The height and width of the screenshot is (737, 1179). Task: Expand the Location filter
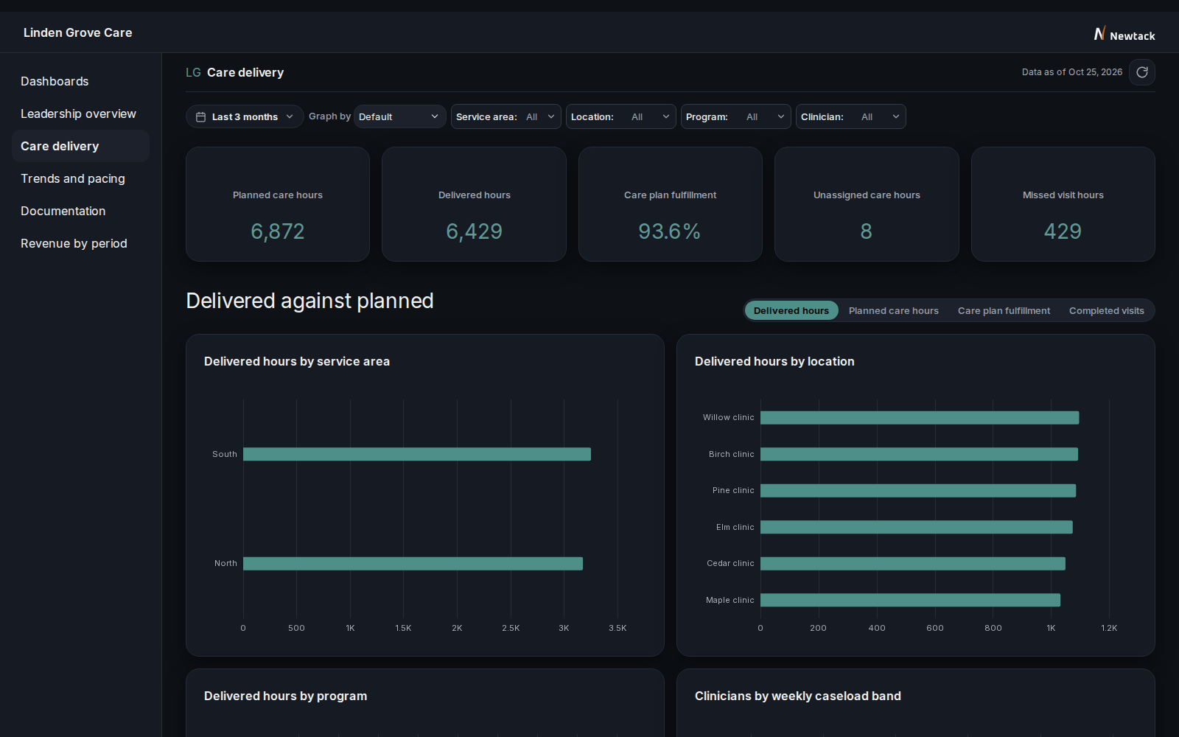621,116
